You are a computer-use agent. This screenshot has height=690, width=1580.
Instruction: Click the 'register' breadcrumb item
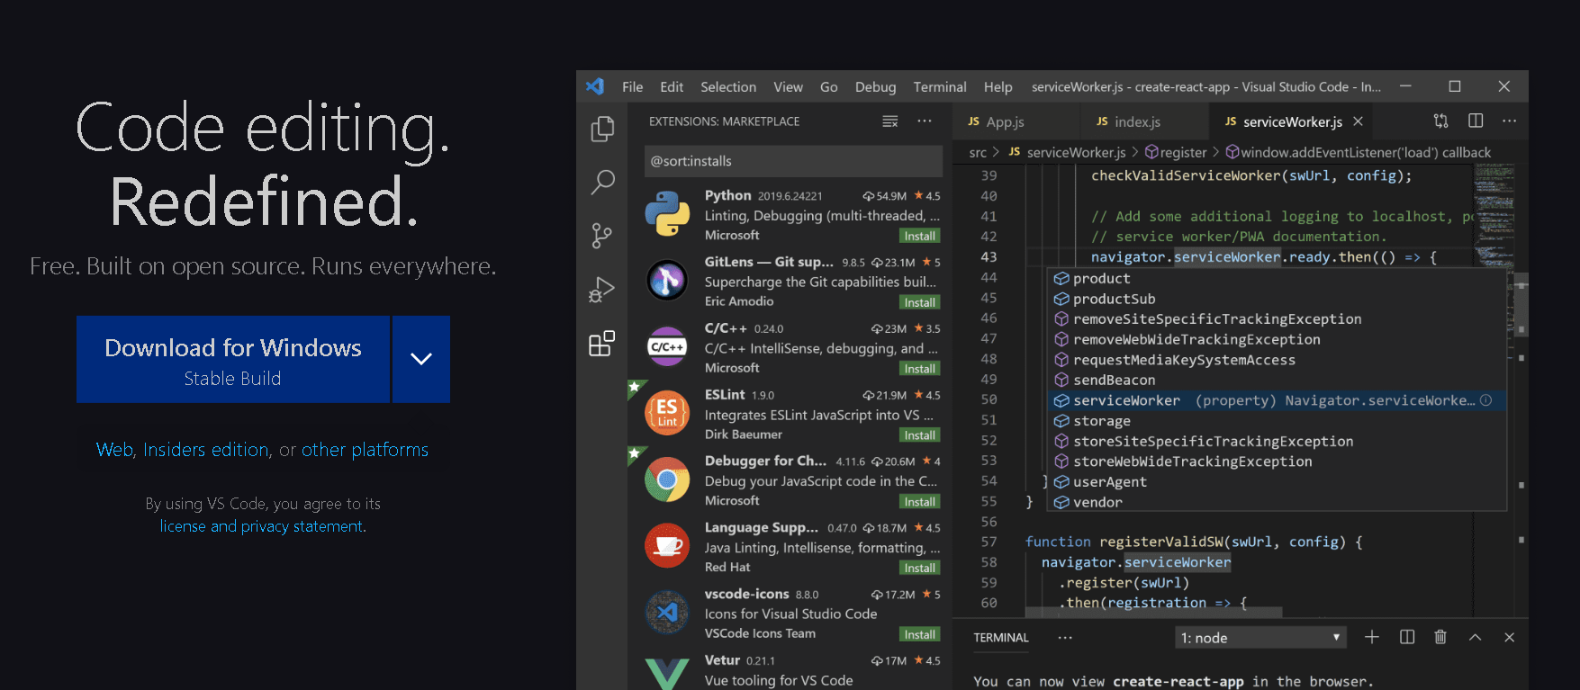(x=1176, y=153)
